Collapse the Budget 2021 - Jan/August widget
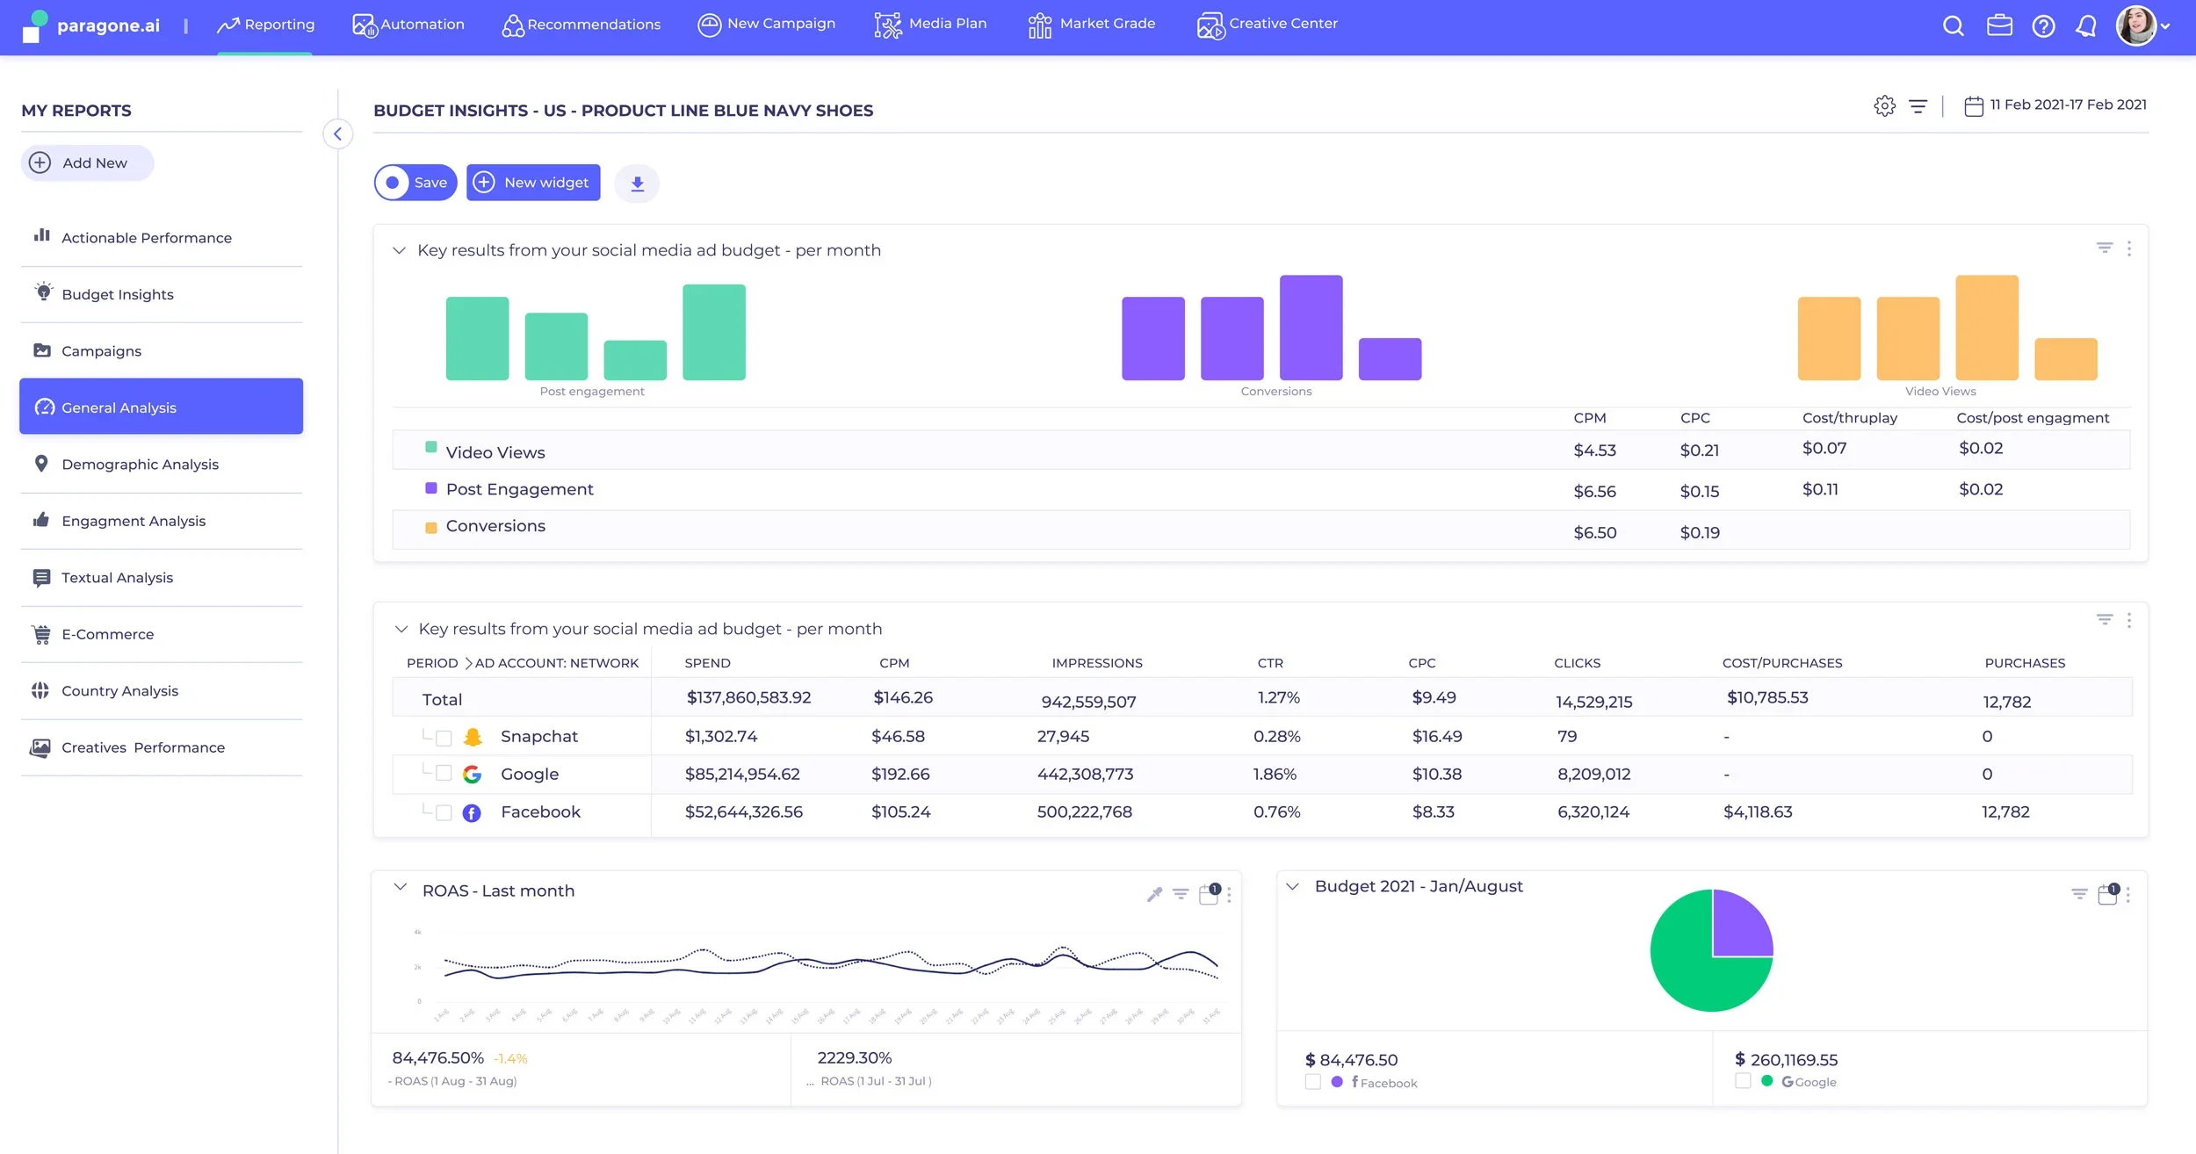Screen dimensions: 2196x1154 (x=1292, y=886)
